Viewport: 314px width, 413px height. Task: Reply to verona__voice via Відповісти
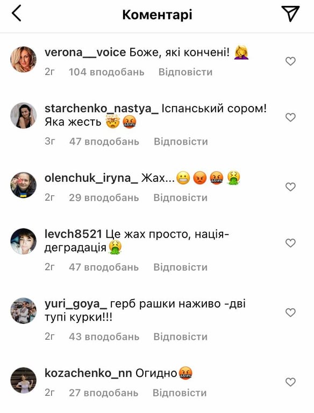tap(185, 72)
